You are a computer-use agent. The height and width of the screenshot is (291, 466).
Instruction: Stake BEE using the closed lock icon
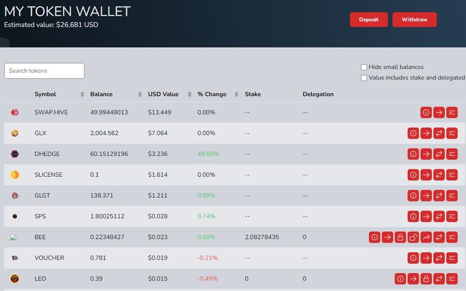[400, 237]
